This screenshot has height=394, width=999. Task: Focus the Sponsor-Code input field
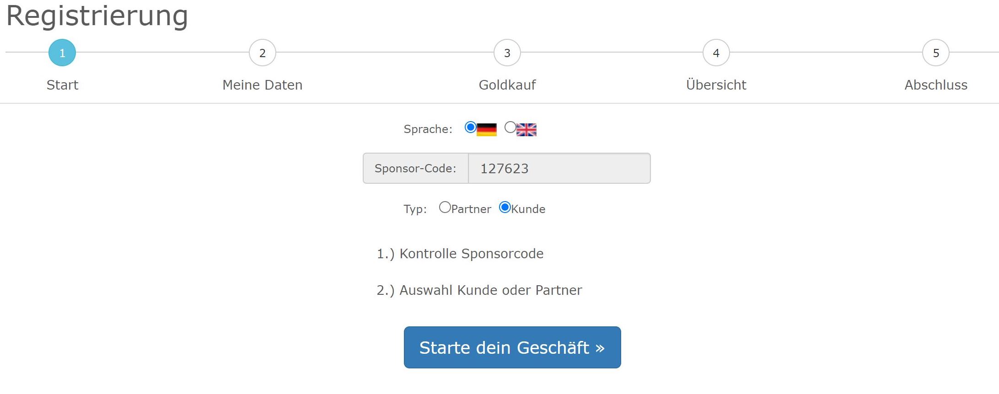(x=559, y=169)
